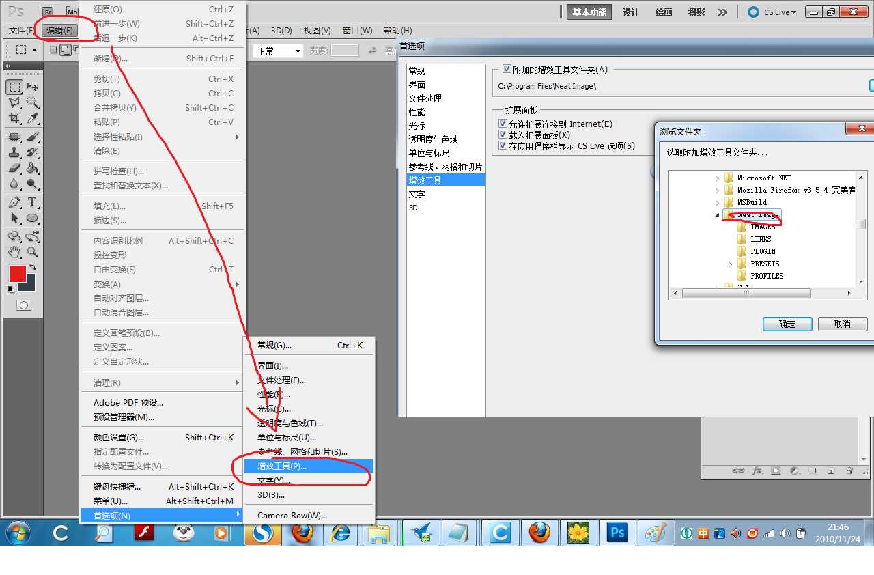This screenshot has width=874, height=575.
Task: Choose 增效工具(P)... from the preferences submenu
Action: (309, 466)
